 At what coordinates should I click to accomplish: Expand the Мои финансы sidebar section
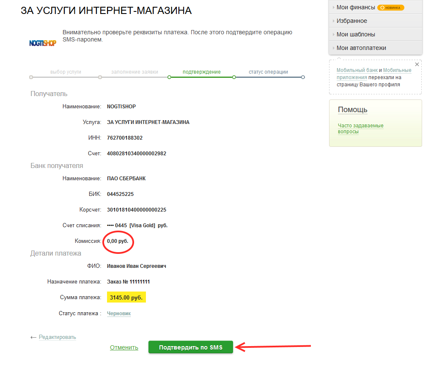pyautogui.click(x=376, y=8)
